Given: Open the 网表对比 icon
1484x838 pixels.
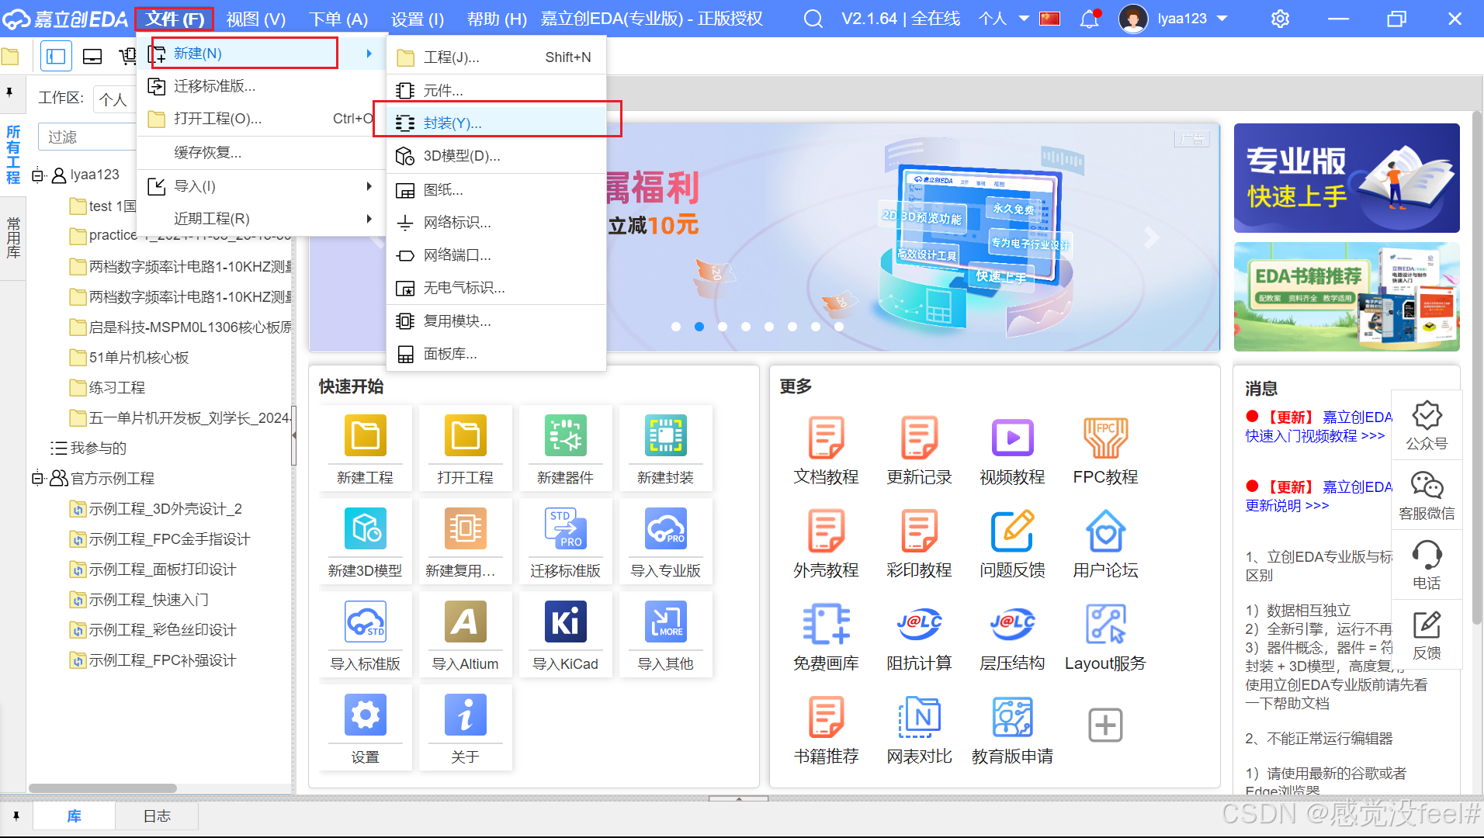Looking at the screenshot, I should [x=919, y=717].
